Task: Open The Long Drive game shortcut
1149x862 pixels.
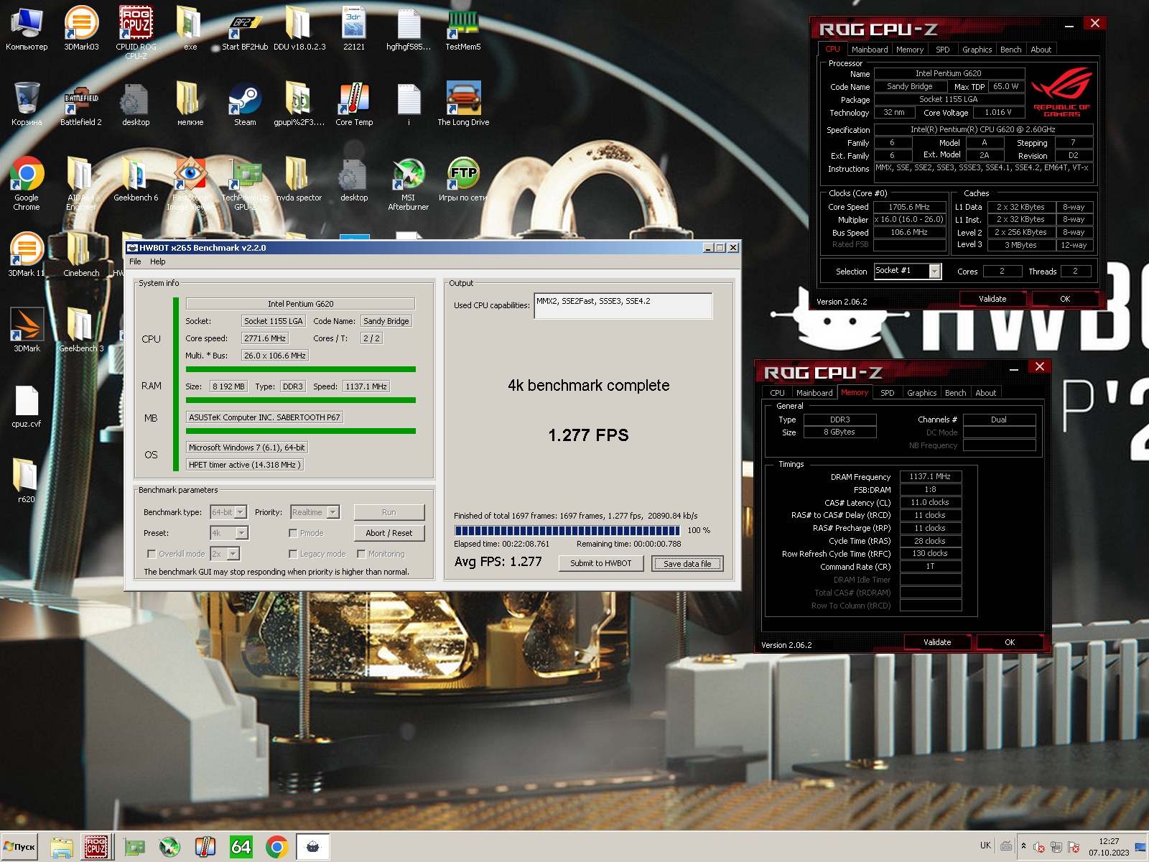Action: point(463,104)
